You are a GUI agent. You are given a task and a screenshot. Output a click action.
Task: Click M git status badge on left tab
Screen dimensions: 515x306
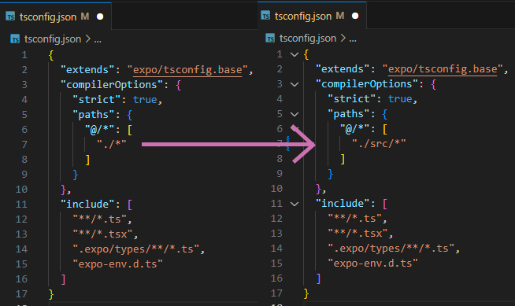point(85,17)
